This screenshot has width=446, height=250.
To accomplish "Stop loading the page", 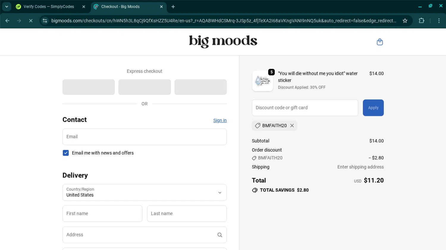I will pyautogui.click(x=31, y=20).
